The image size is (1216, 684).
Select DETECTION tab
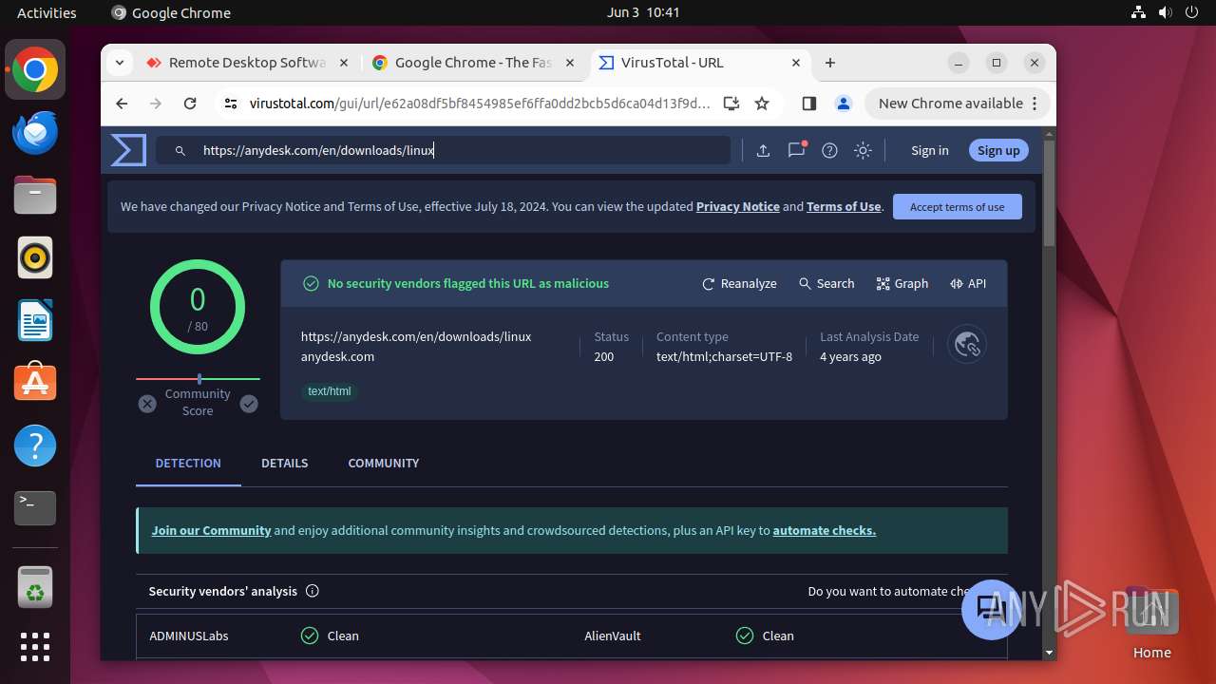tap(188, 463)
